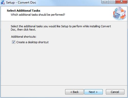
Task: Click the left angle bracket on Back button
Action: pos(71,92)
